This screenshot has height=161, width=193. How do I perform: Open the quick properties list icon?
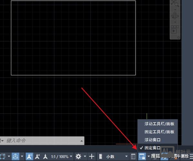pos(133,156)
